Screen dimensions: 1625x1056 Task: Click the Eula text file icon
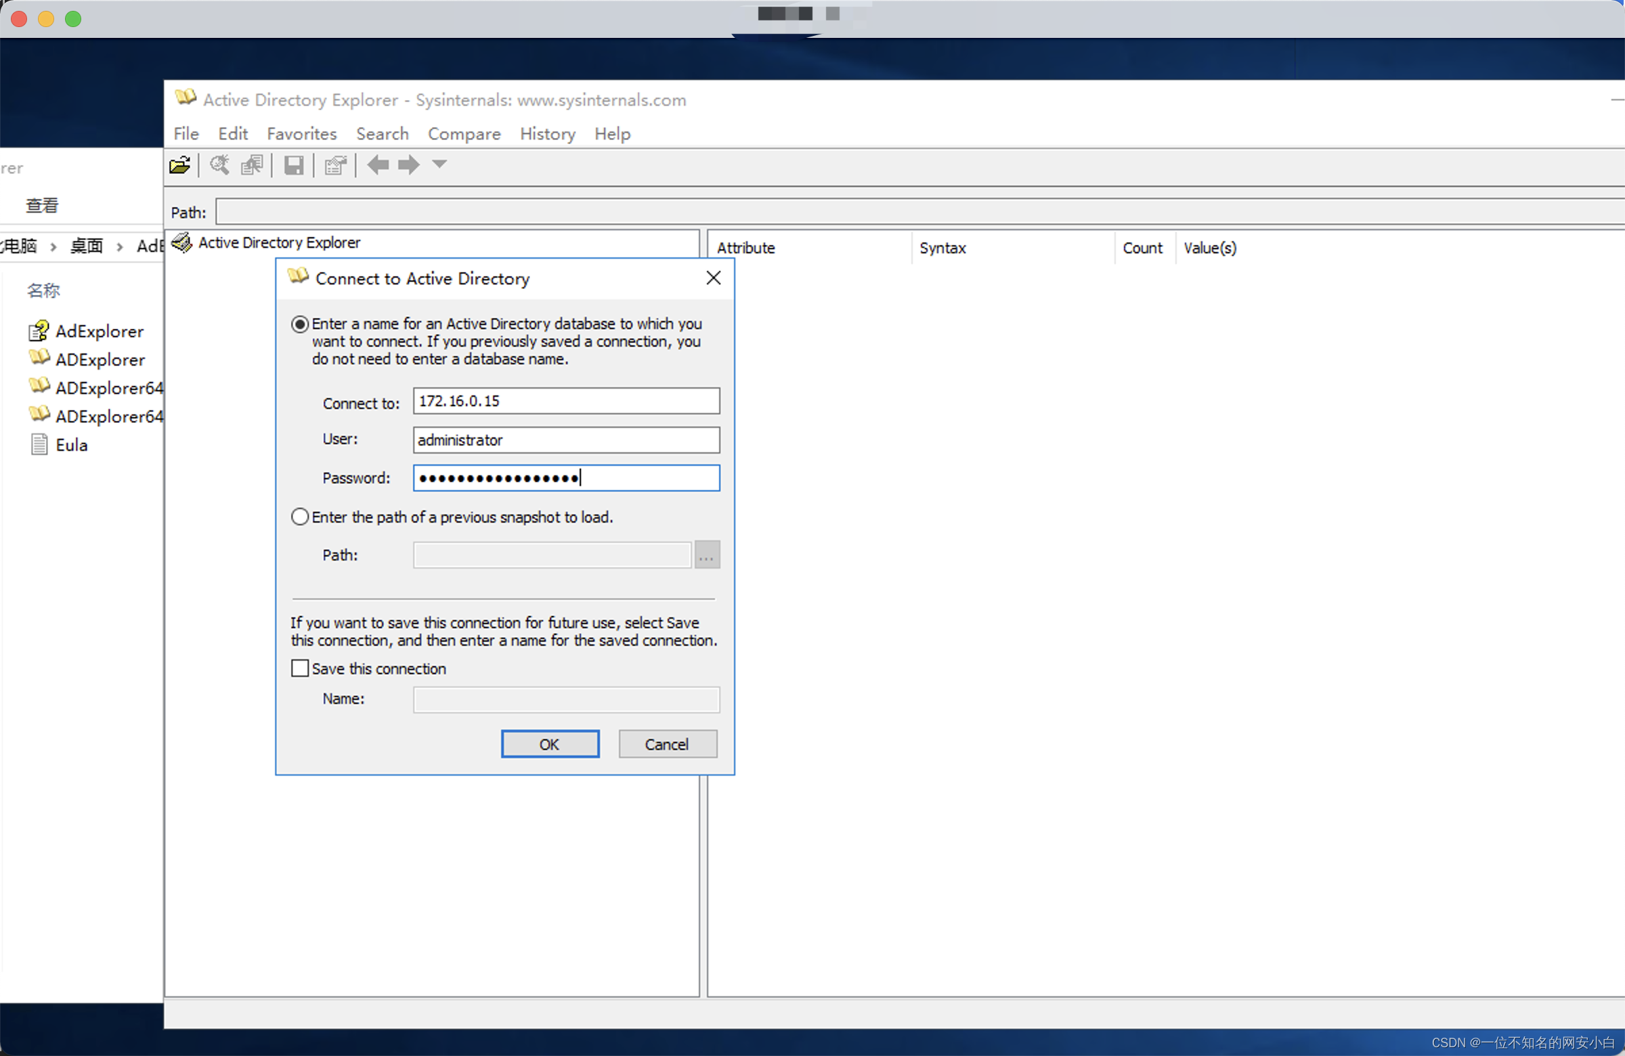[x=39, y=444]
